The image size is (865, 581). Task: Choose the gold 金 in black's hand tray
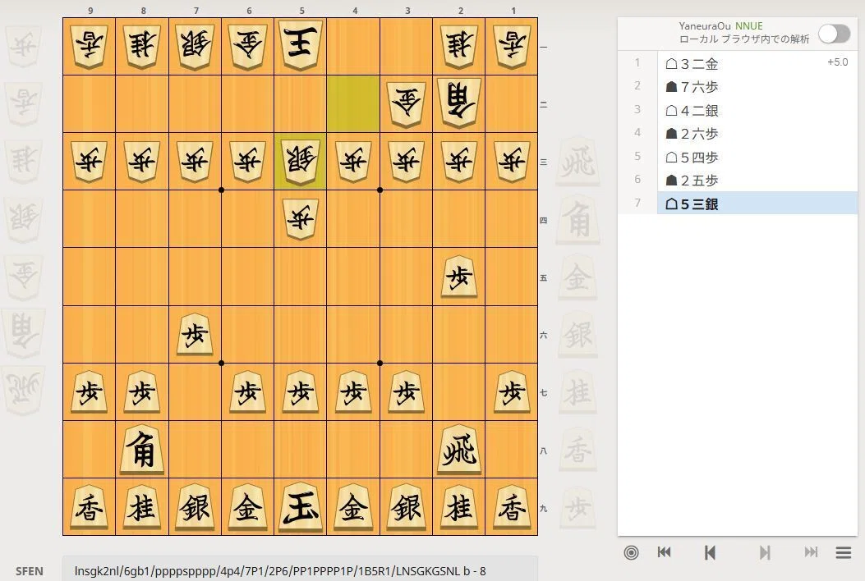click(577, 277)
